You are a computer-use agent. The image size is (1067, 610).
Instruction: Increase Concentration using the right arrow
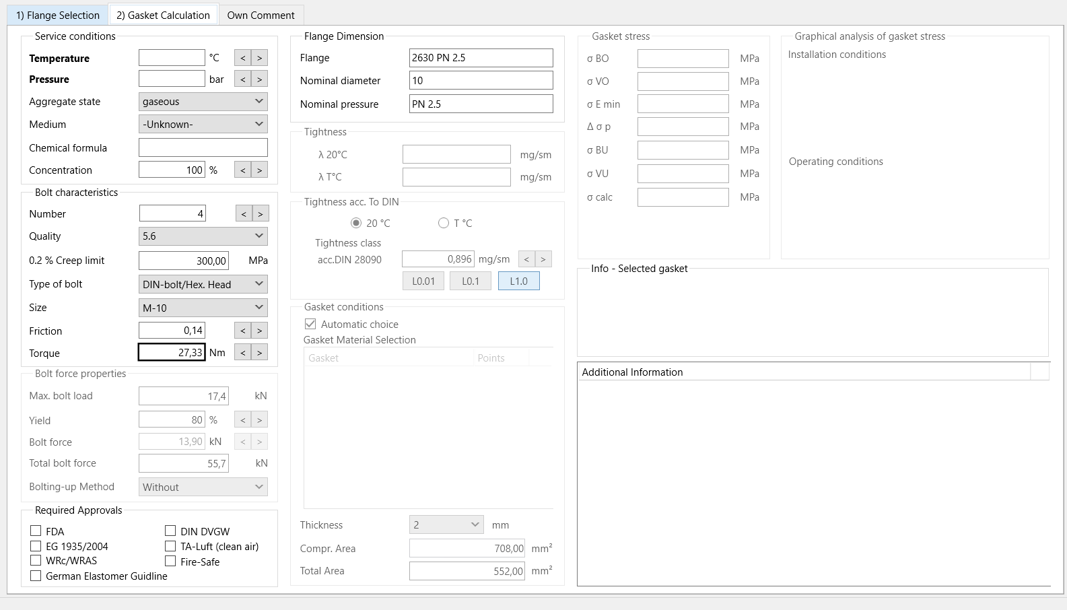pyautogui.click(x=259, y=170)
